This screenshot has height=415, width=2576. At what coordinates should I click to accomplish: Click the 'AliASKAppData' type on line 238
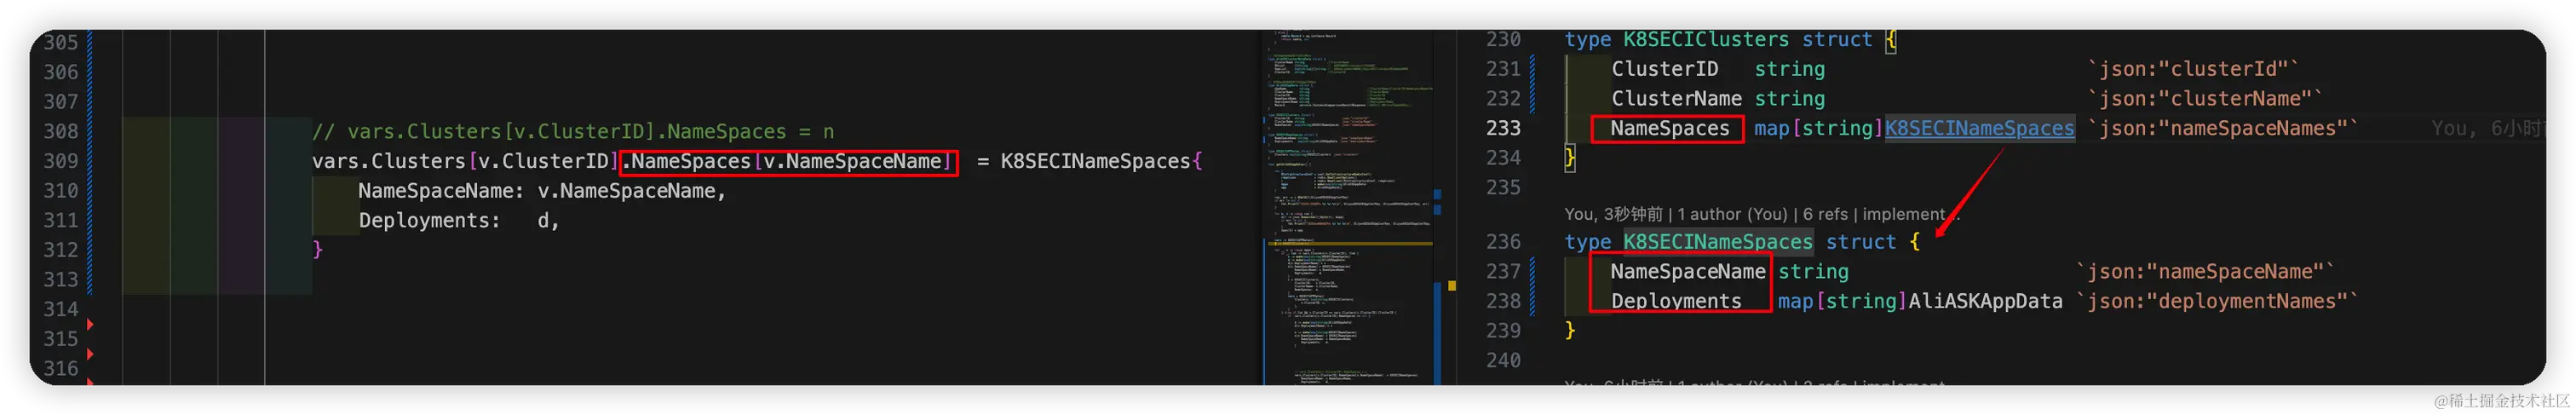(x=1985, y=301)
